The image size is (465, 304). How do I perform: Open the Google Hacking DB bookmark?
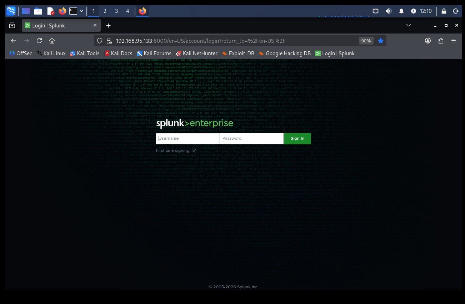[285, 53]
